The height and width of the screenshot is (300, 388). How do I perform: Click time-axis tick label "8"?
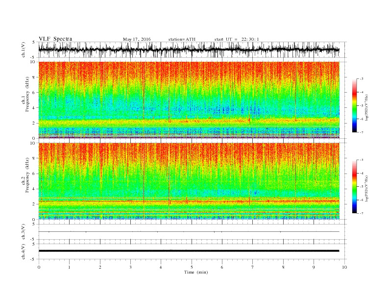(x=283, y=267)
